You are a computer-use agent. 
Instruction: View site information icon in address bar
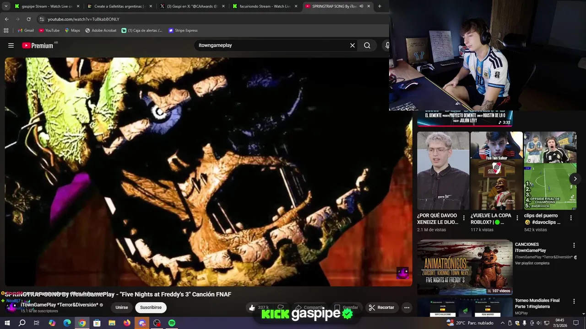pyautogui.click(x=42, y=19)
